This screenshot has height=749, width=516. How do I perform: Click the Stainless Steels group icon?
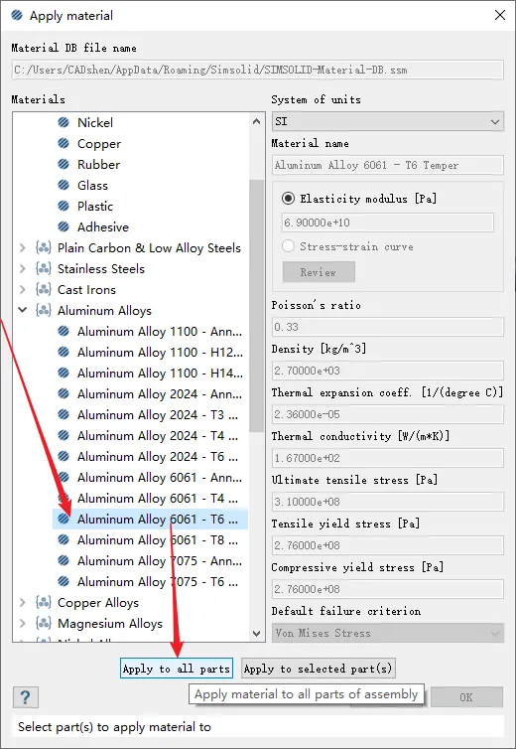point(44,268)
